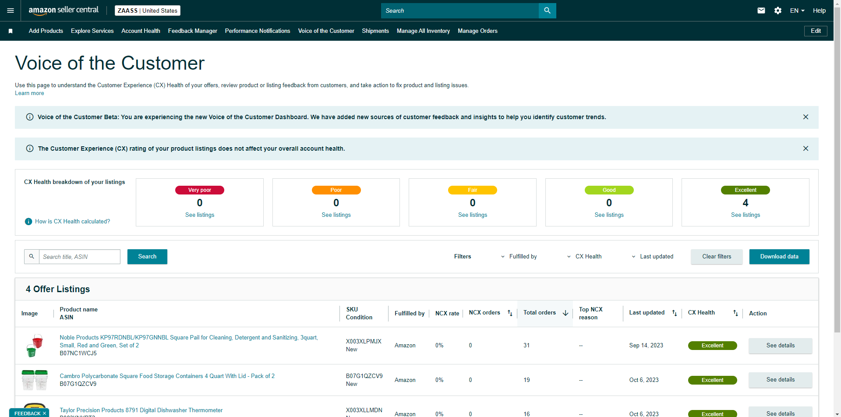Click the FEEDBACK tab label
The width and height of the screenshot is (841, 417).
[27, 413]
